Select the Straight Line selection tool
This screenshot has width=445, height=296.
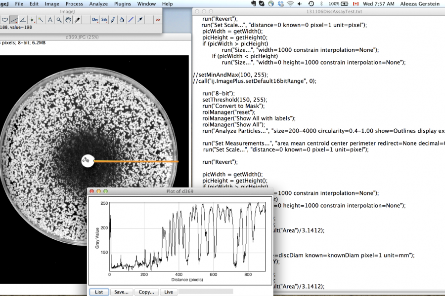click(x=14, y=20)
